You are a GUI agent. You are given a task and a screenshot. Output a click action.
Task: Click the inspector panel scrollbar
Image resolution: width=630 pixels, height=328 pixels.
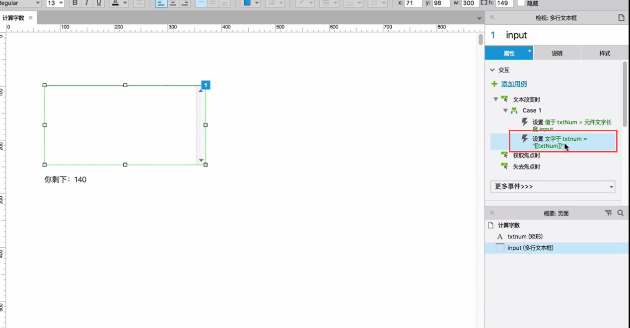[x=625, y=94]
